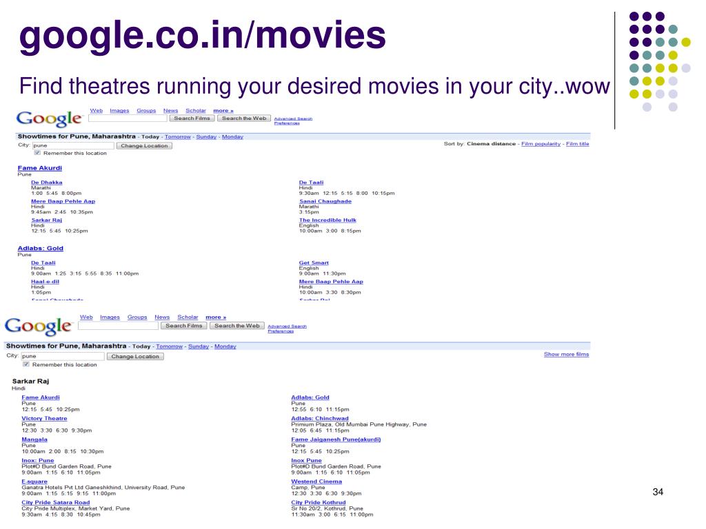
Task: Open the E-square cinema link
Action: tap(34, 481)
